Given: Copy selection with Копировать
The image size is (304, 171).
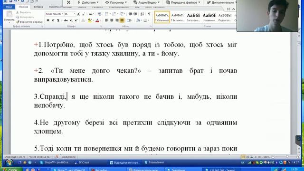Looking at the screenshot, I should pyautogui.click(x=25, y=17).
